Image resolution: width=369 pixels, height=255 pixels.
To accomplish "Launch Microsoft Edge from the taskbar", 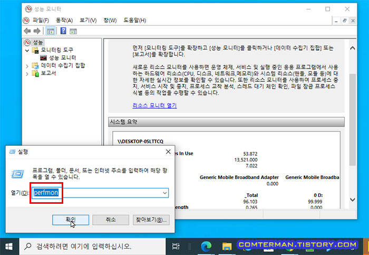I will [206, 247].
